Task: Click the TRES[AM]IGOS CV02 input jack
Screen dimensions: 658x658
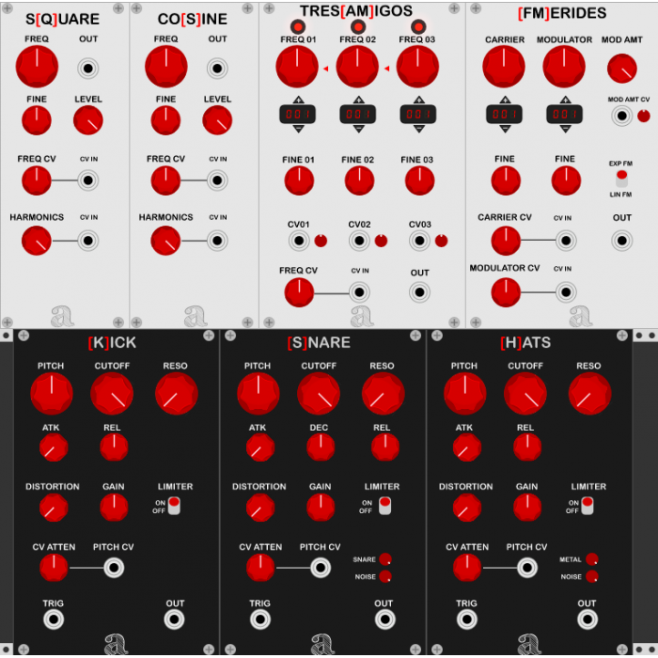Action: (359, 241)
